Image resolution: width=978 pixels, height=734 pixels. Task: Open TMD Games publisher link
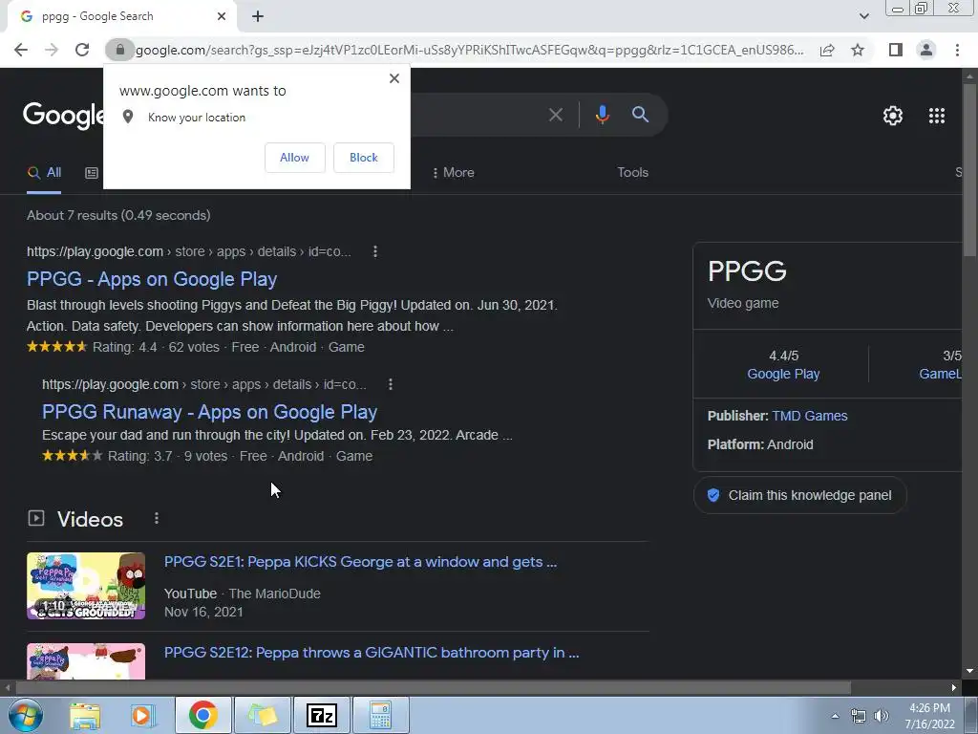click(810, 416)
